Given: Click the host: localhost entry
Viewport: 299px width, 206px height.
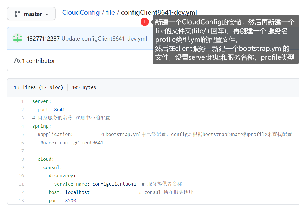Looking at the screenshot, I should point(69,192).
